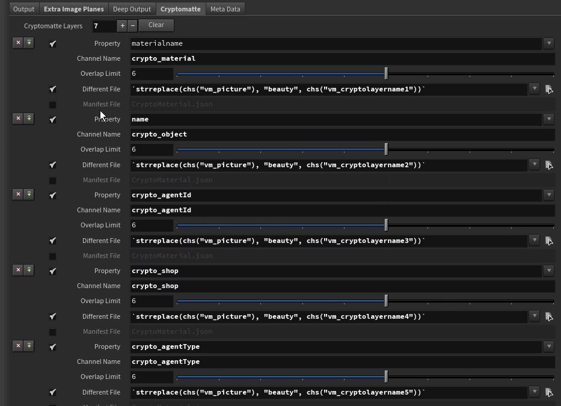
Task: Edit Overlap Limit value for crypto_object
Action: (152, 150)
